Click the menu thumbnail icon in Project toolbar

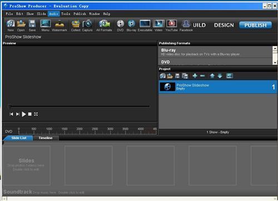(x=230, y=76)
